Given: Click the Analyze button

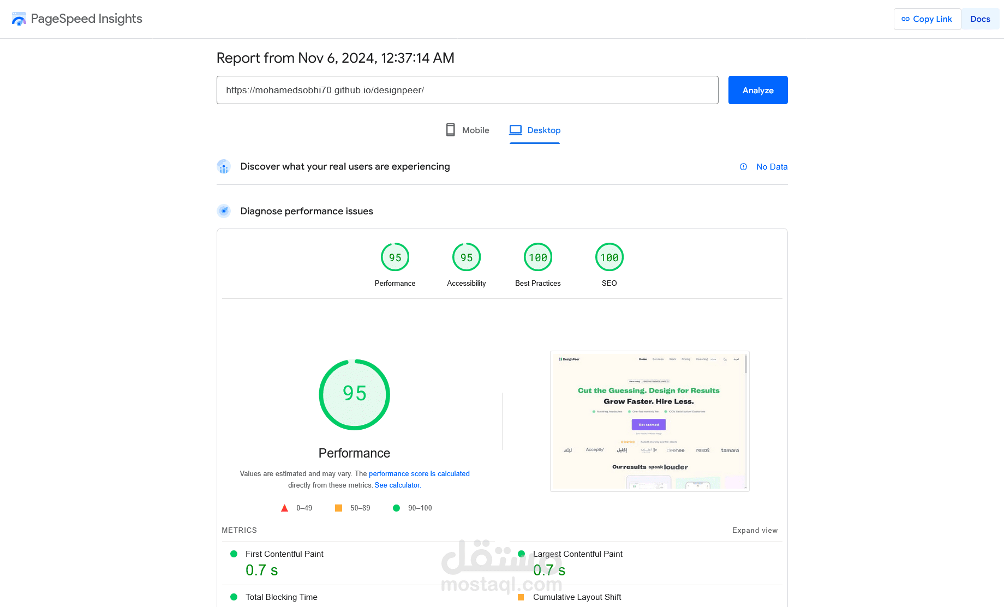Looking at the screenshot, I should pos(758,90).
